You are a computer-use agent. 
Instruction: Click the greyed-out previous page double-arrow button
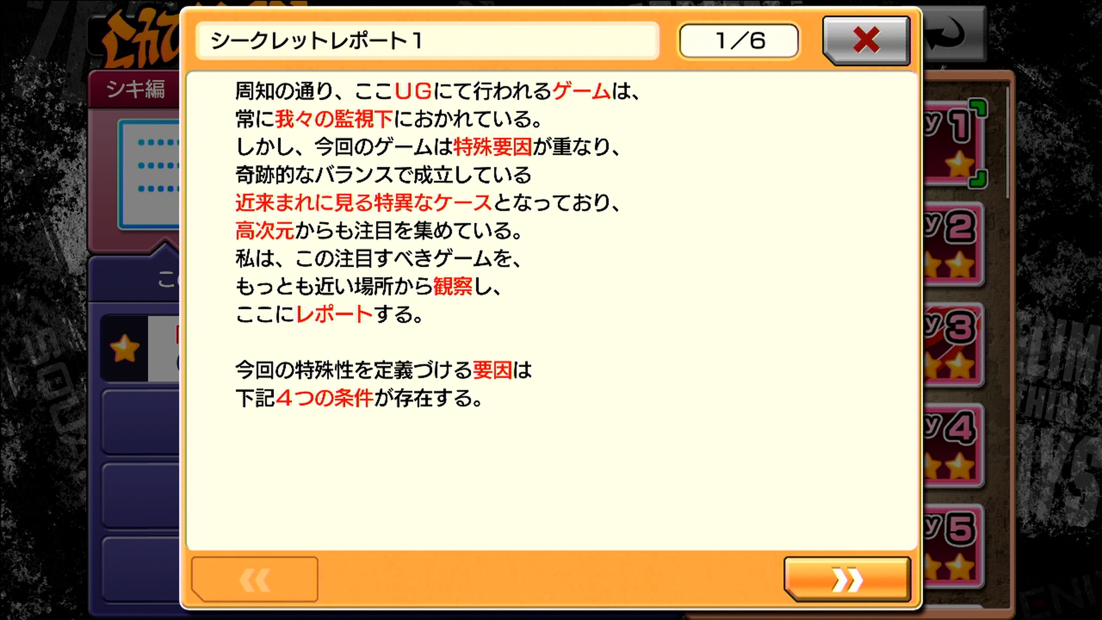pos(254,580)
